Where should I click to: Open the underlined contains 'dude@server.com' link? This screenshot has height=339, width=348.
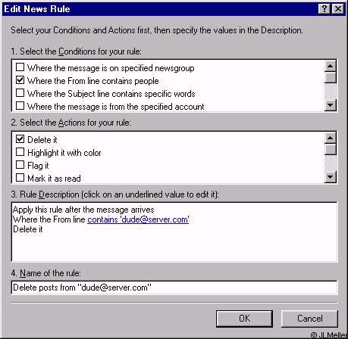(138, 219)
